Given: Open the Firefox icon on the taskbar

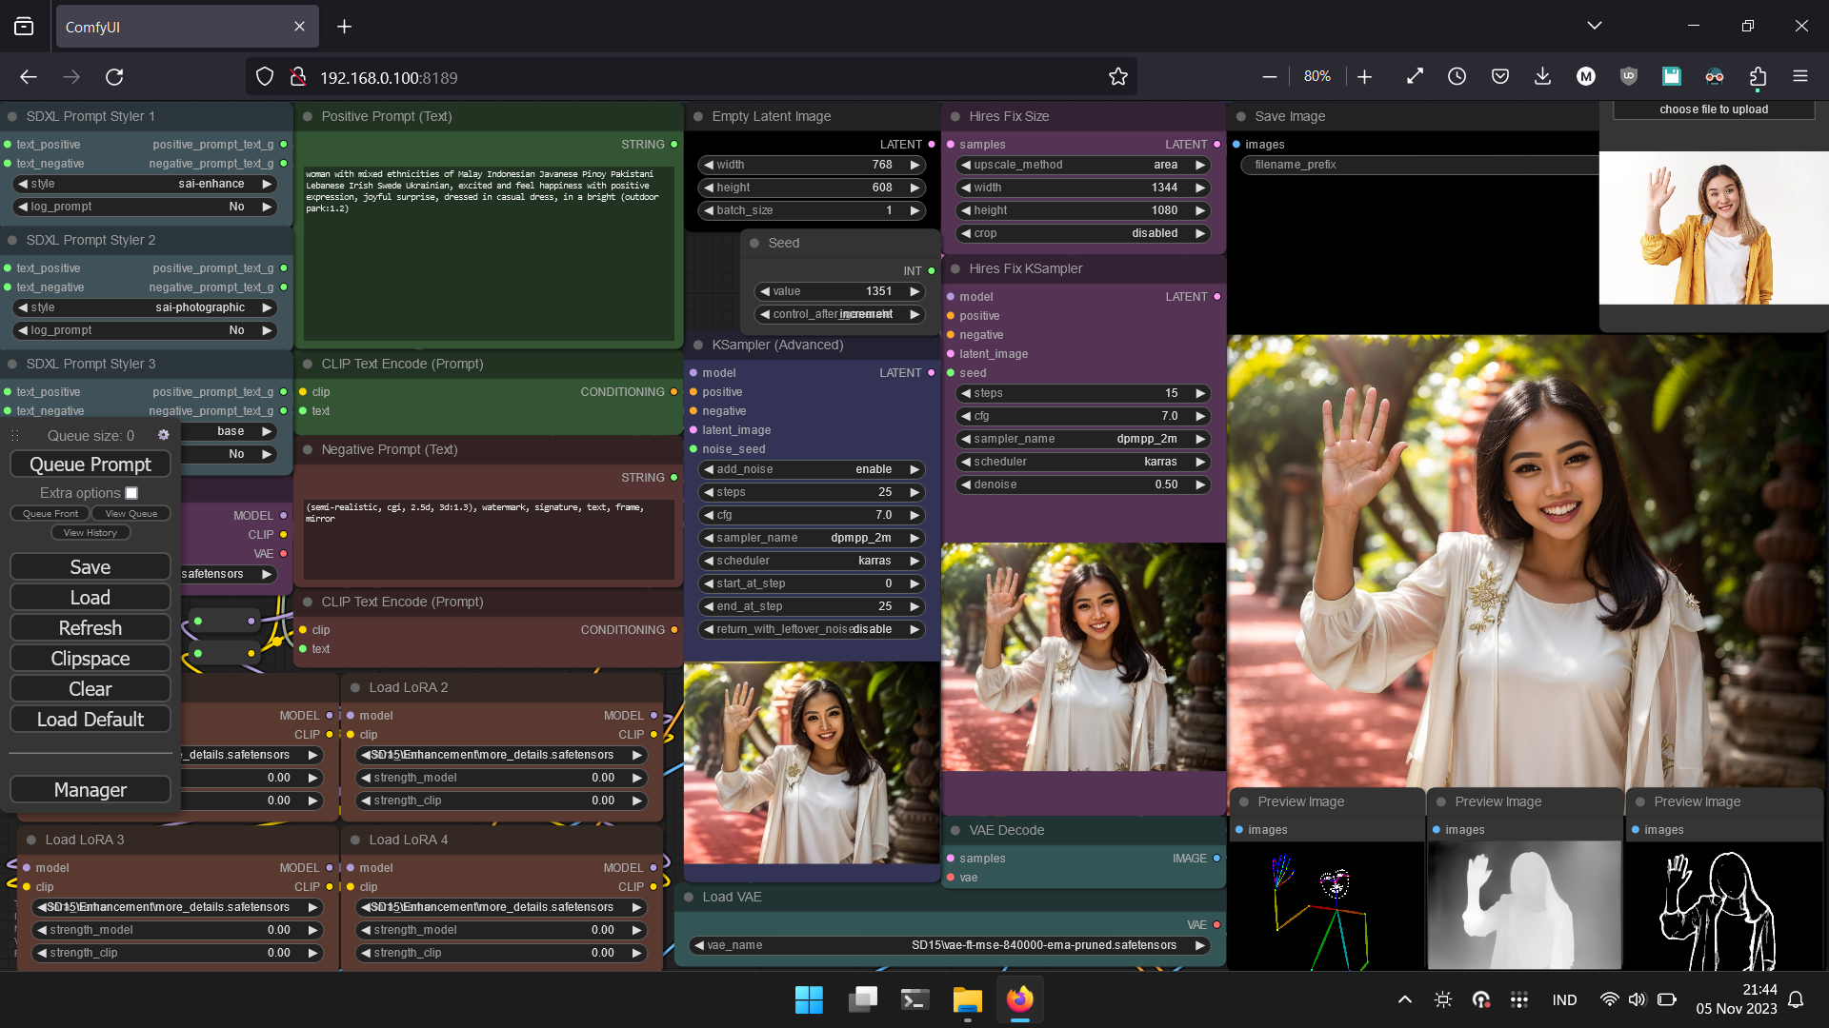Looking at the screenshot, I should pos(1019,999).
